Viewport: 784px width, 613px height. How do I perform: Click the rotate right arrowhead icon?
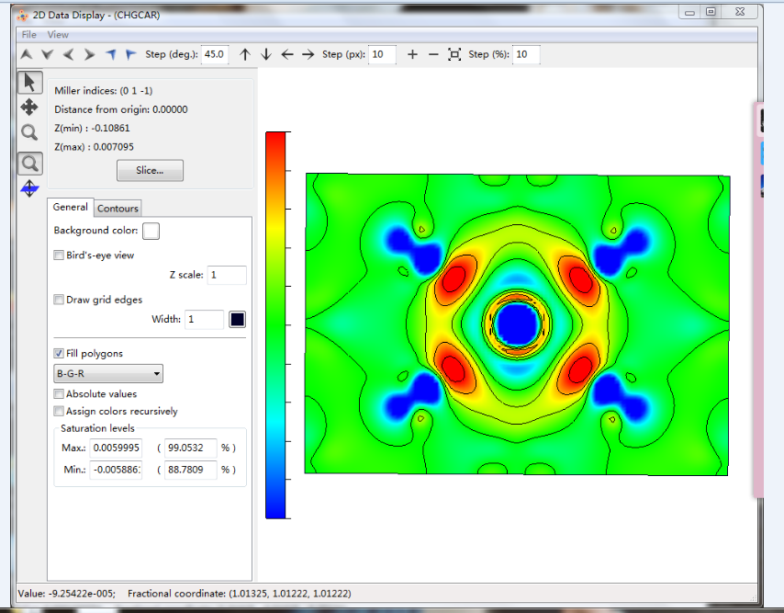click(89, 55)
